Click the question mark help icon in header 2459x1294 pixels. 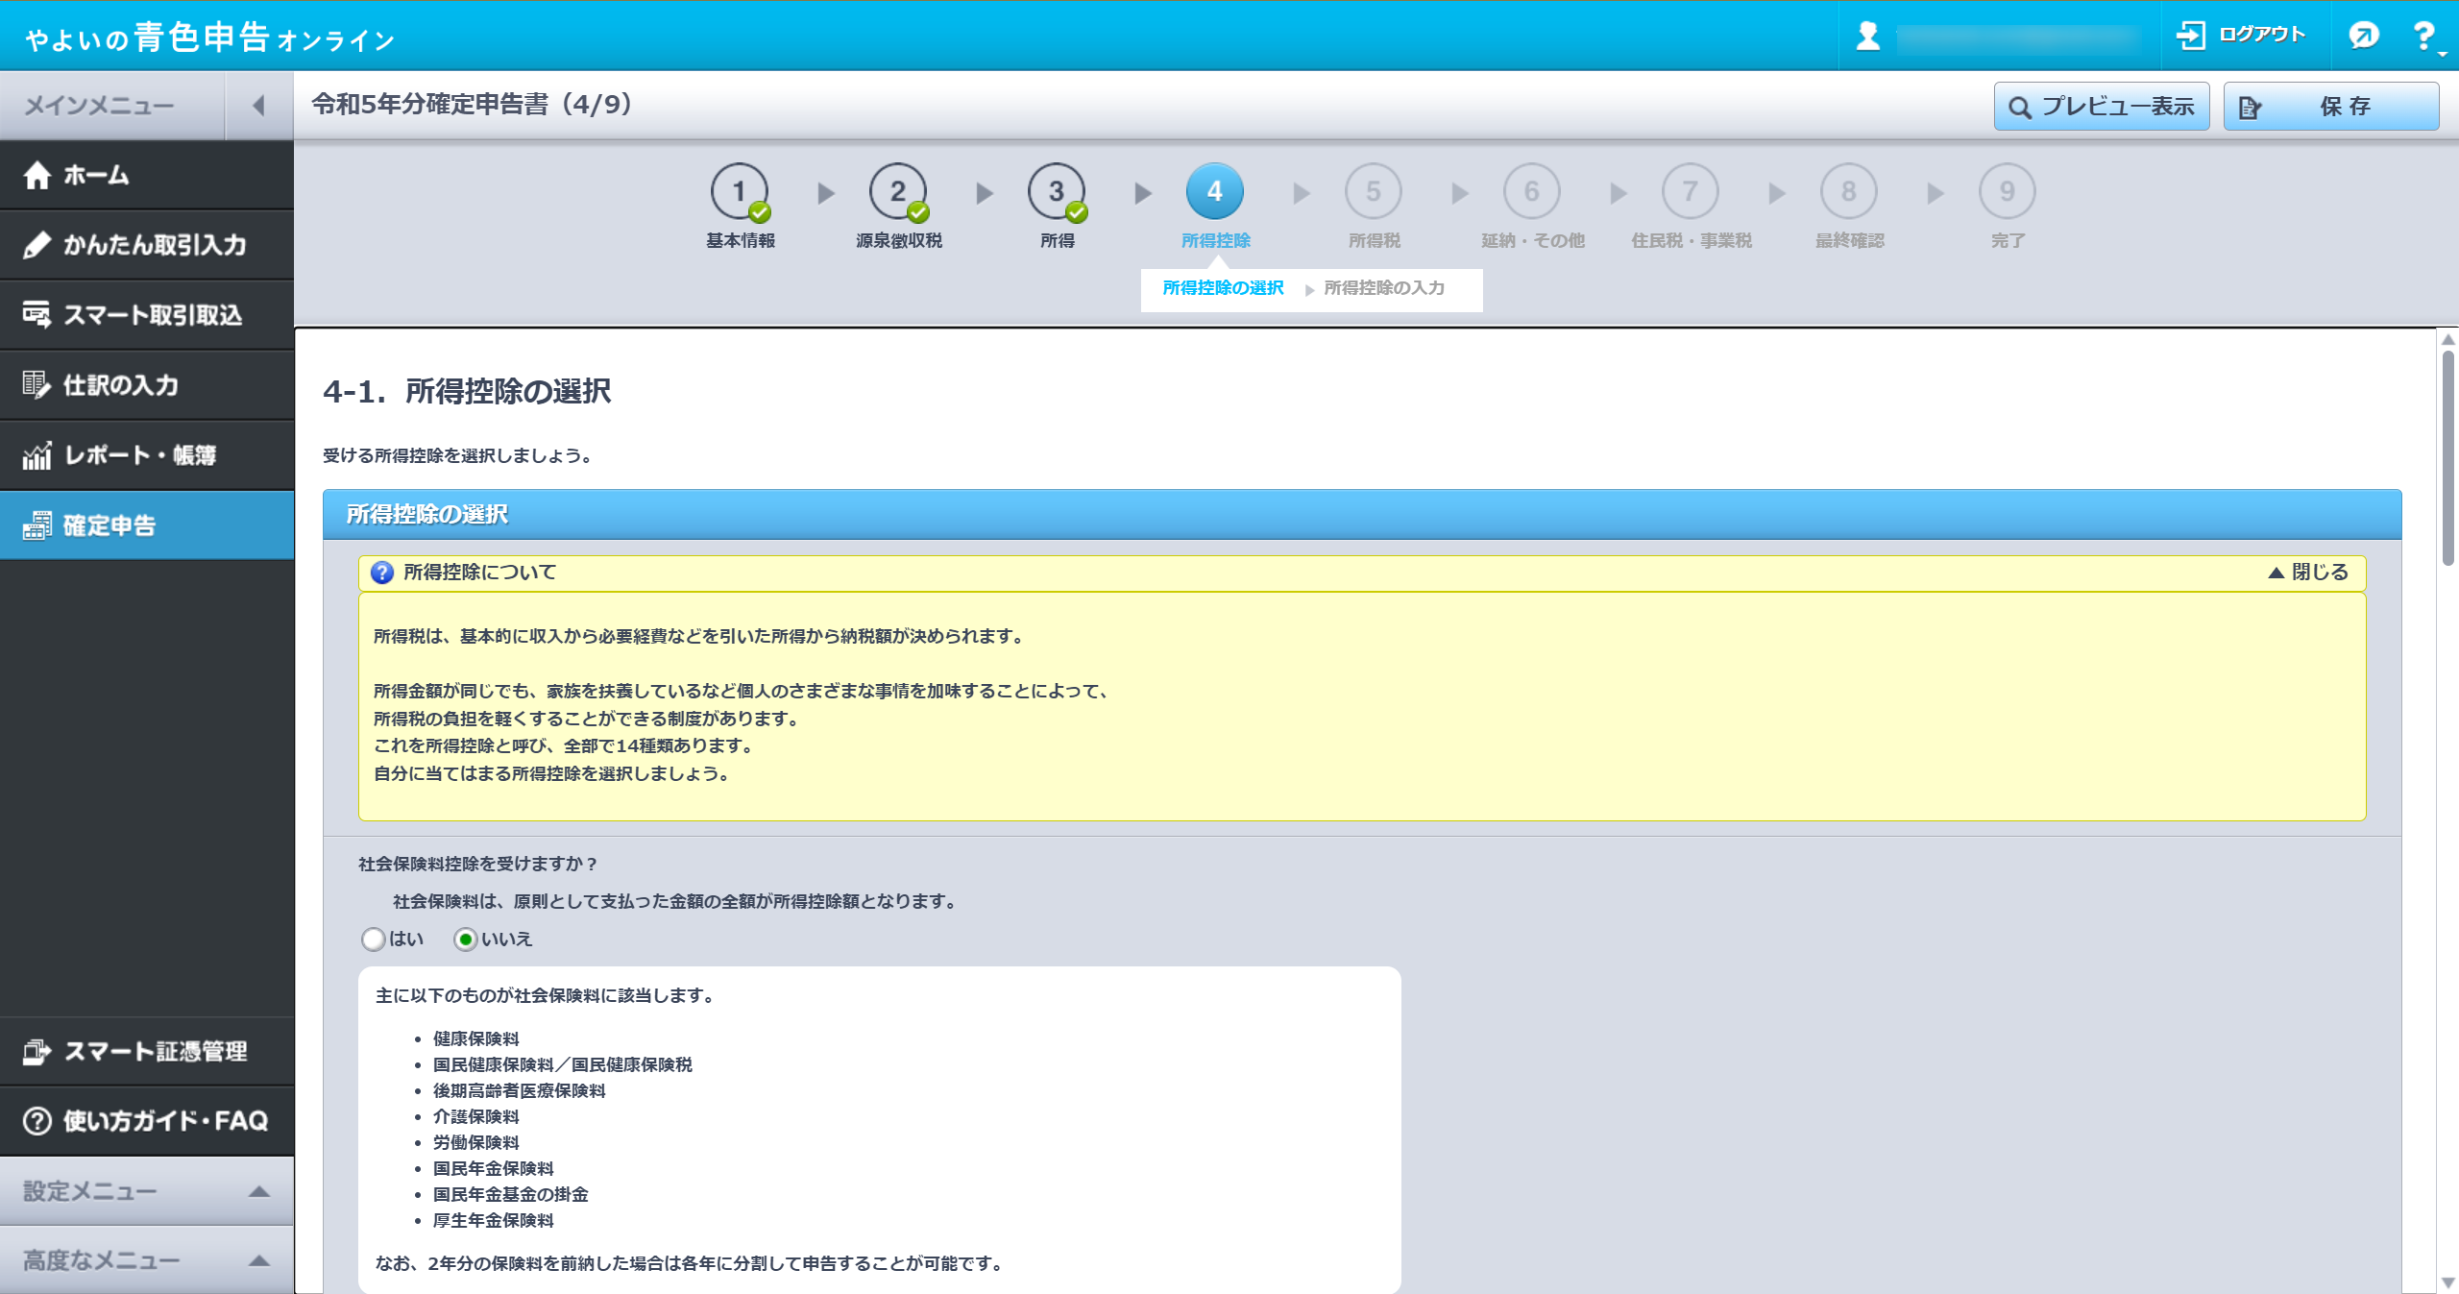(x=2423, y=36)
